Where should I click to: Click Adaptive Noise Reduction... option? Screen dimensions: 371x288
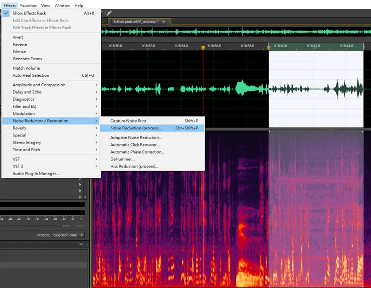tap(136, 137)
